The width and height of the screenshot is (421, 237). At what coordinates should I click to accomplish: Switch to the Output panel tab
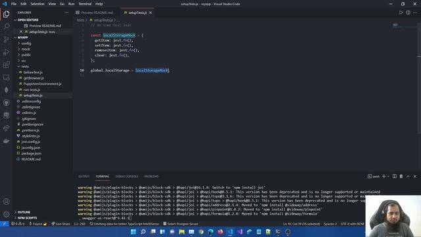coord(84,176)
